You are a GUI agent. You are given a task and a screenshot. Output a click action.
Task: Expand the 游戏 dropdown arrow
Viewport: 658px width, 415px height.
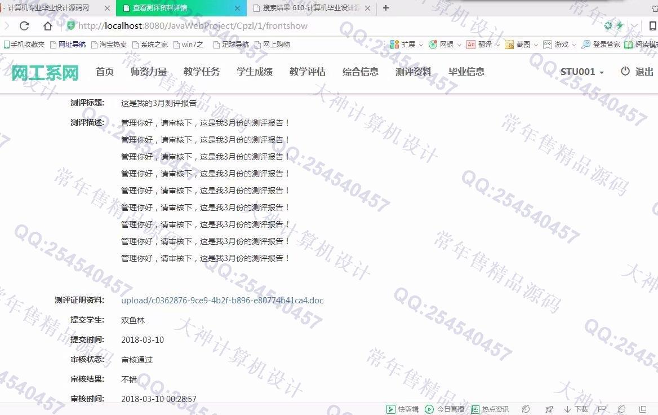pos(574,45)
